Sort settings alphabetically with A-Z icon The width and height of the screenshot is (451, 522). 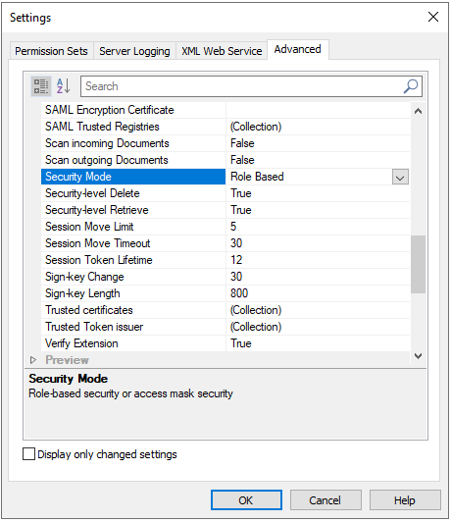(x=63, y=86)
